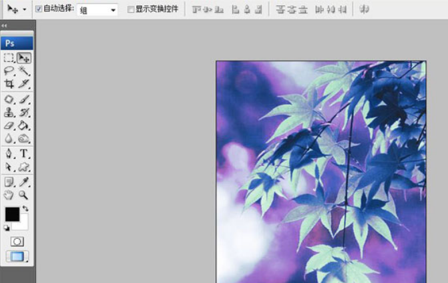Click align right edges button
Screen dimensions: 448x283
258,10
